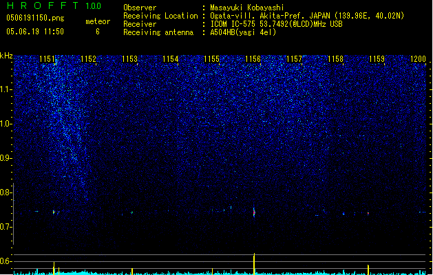Viewport: 433px width, 275px height.
Task: Click the tallest yellow intensity spike at 1156
Action: (x=254, y=264)
